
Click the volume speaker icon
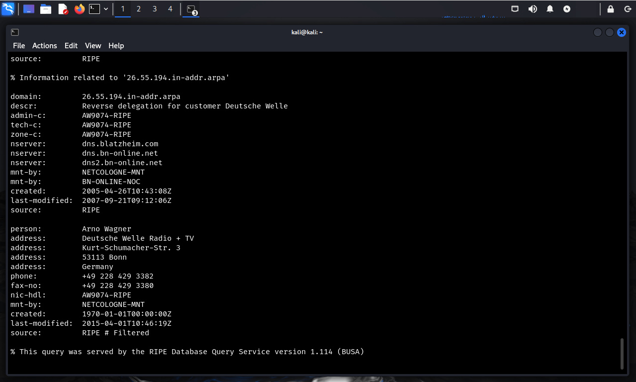[x=533, y=9]
